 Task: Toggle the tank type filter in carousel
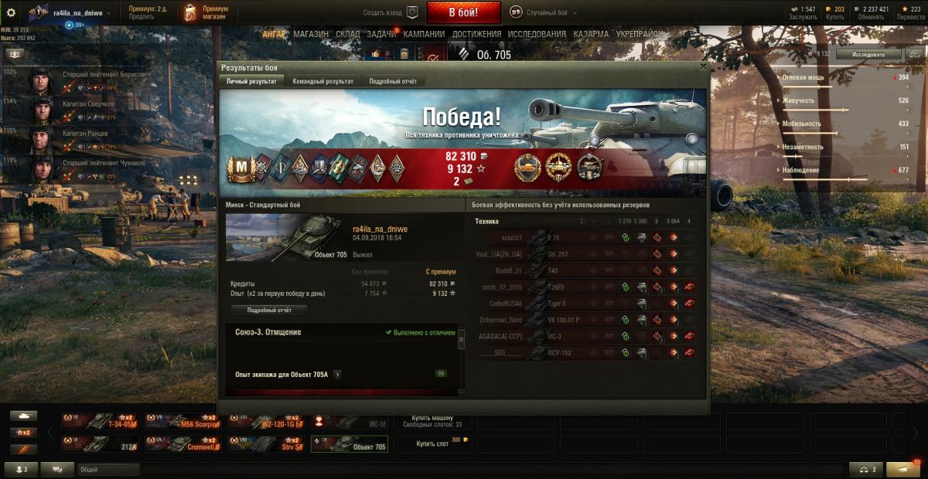(x=23, y=416)
